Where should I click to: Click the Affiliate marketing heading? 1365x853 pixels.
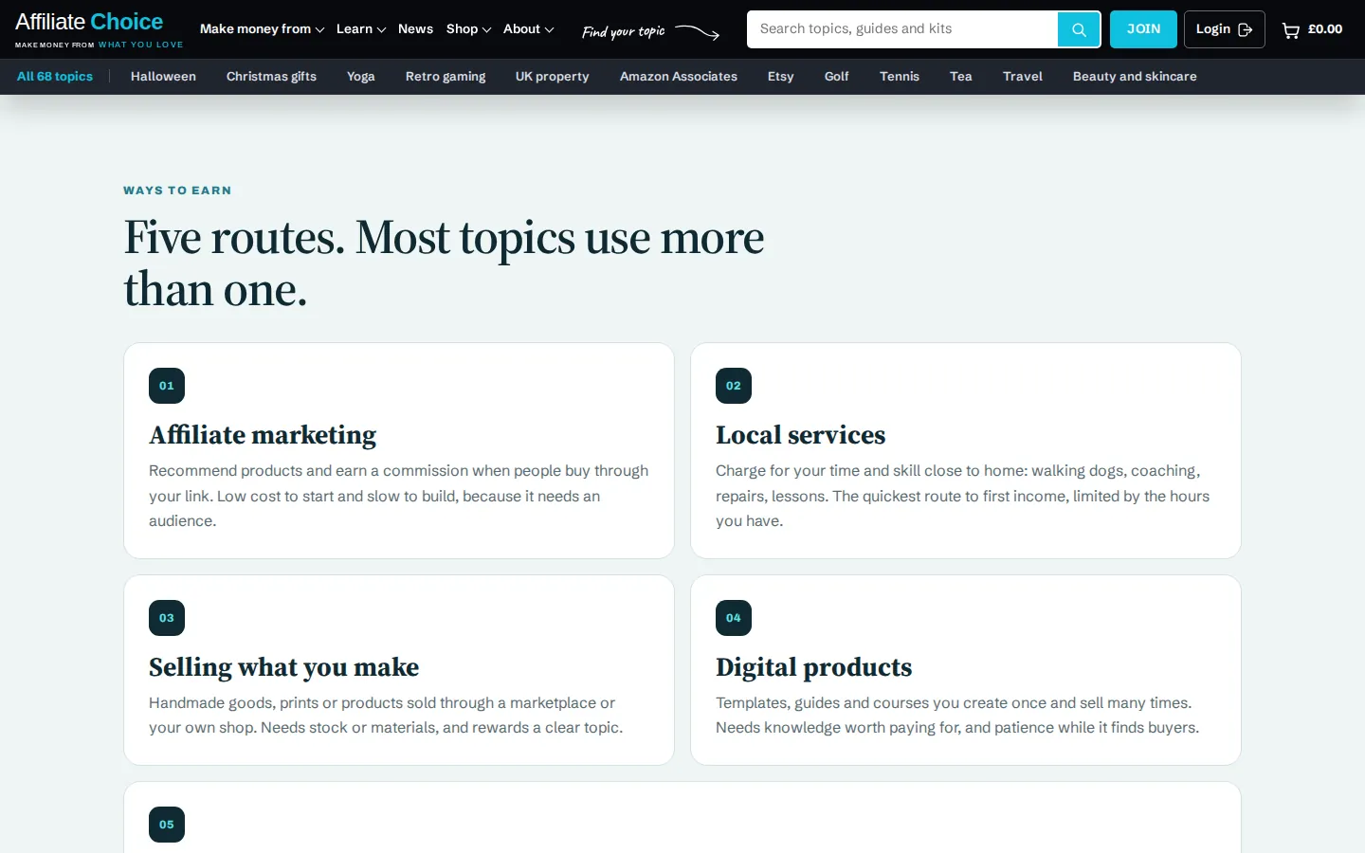pos(263,435)
